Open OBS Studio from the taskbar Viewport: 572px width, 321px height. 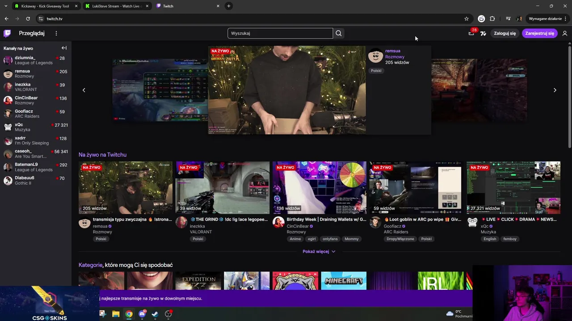click(x=168, y=314)
